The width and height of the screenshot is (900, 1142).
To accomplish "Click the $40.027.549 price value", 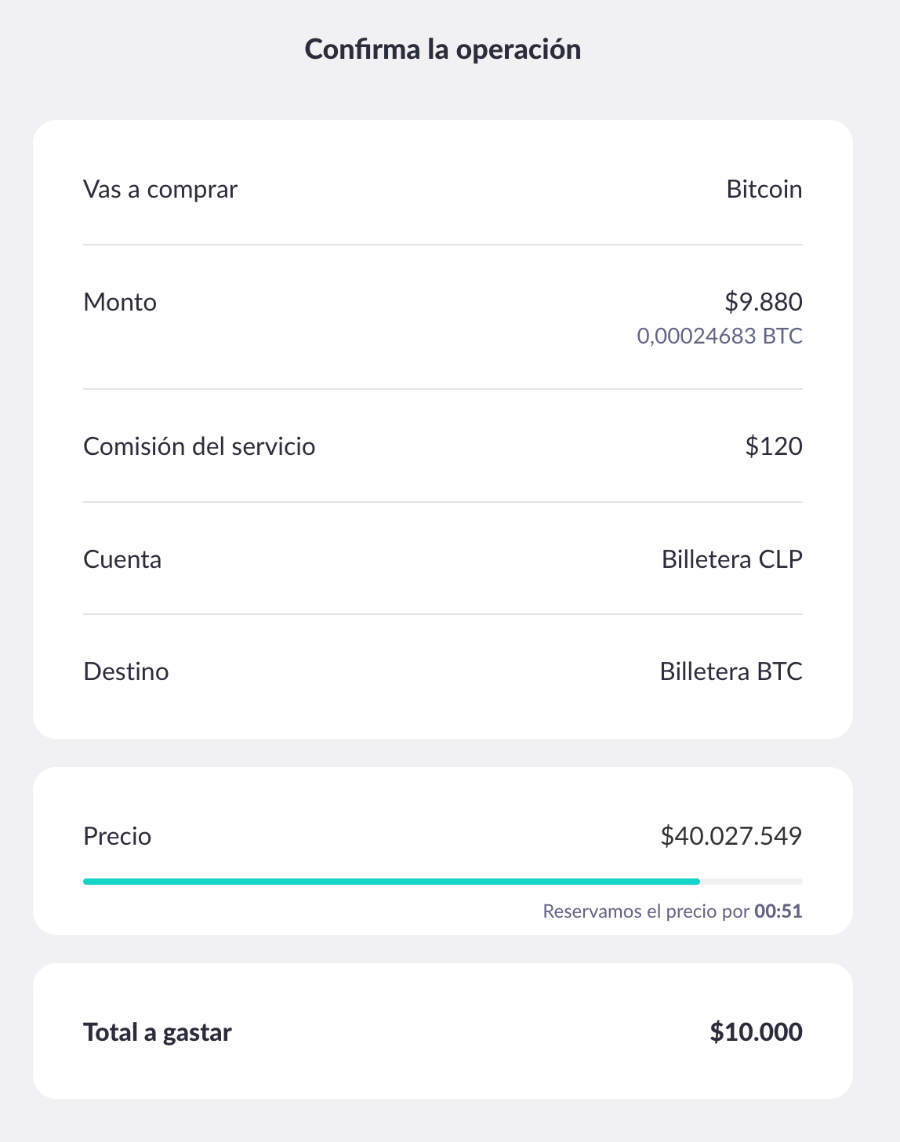I will [731, 836].
